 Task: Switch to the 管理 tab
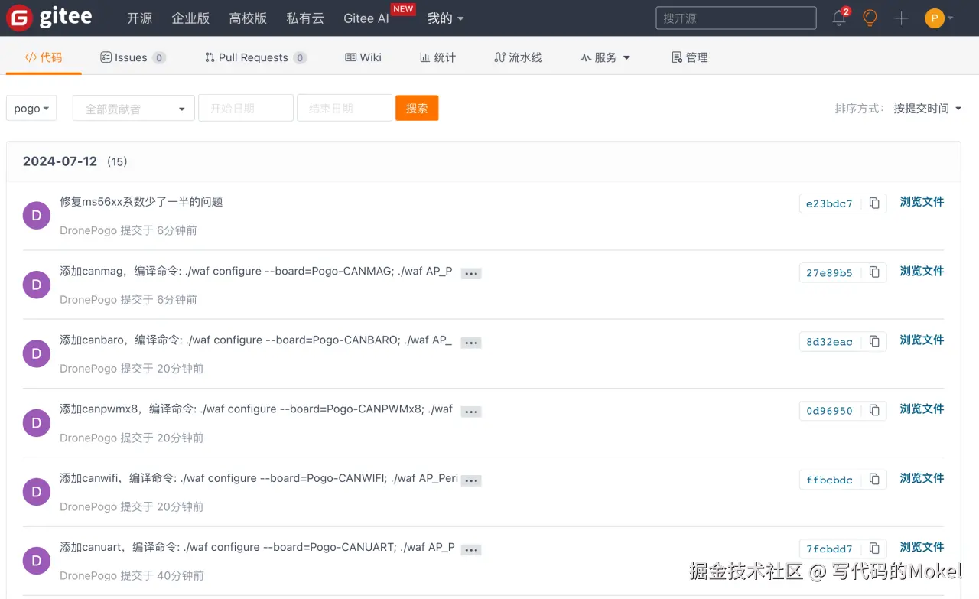tap(689, 57)
